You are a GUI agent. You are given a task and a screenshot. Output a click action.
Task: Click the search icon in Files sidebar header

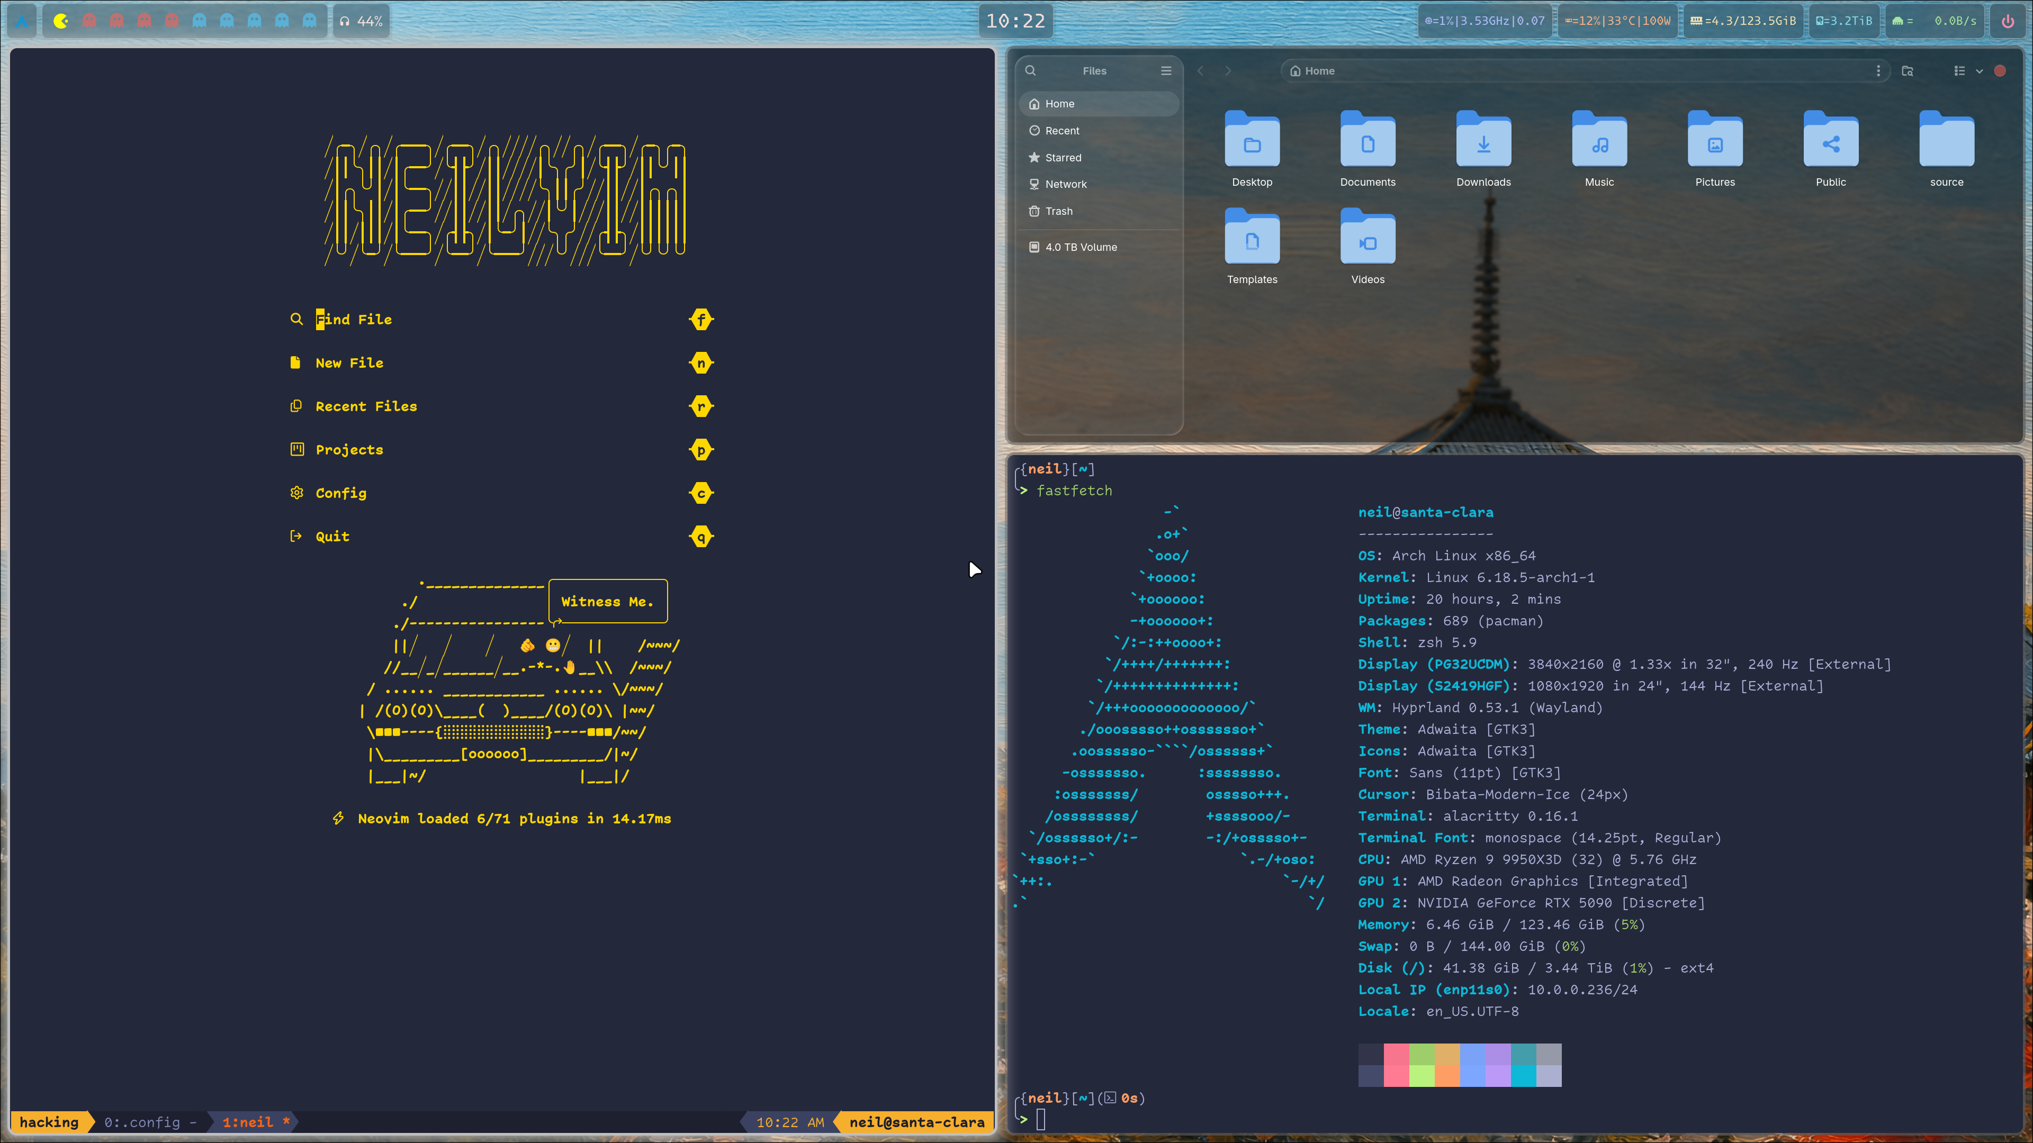click(1030, 70)
